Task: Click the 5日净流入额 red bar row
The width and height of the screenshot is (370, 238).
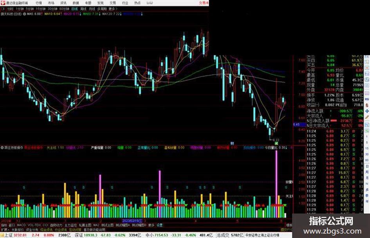Action: point(335,121)
